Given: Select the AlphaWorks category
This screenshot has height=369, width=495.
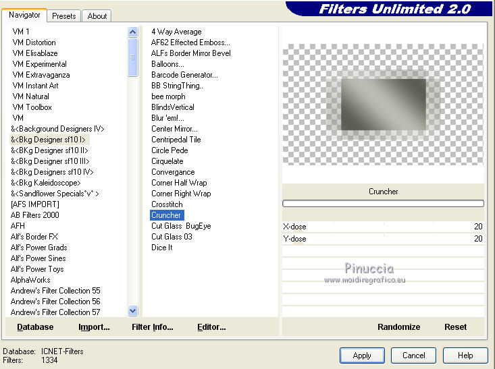Looking at the screenshot, I should point(30,280).
